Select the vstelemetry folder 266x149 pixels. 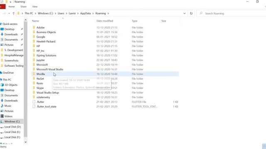point(43,97)
